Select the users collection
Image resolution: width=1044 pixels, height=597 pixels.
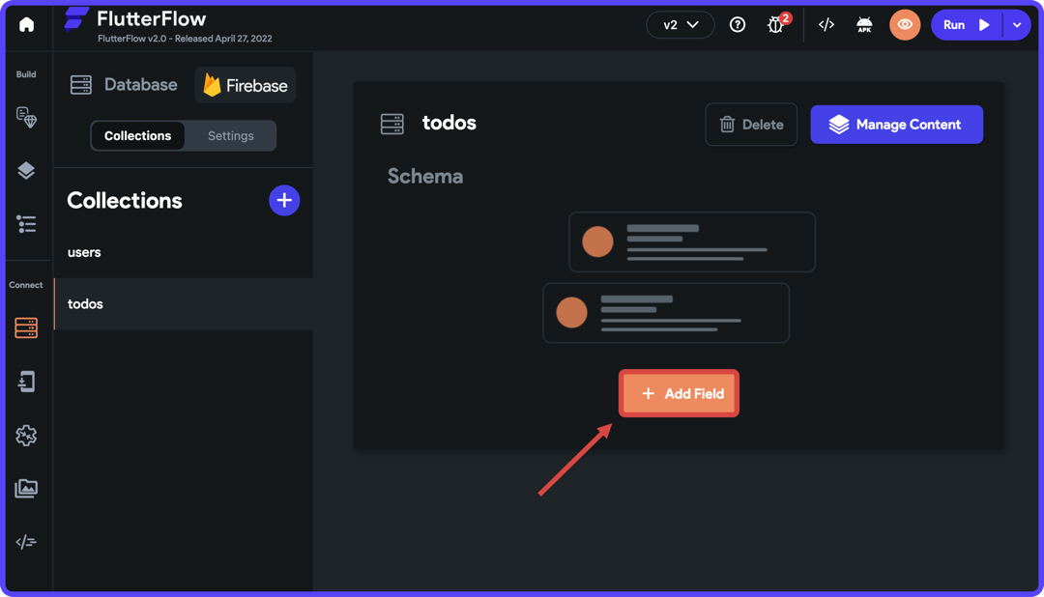(x=83, y=252)
